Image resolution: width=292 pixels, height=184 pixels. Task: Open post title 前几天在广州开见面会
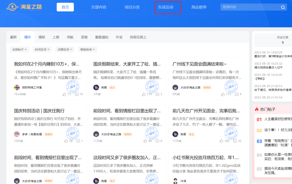coord(206,111)
